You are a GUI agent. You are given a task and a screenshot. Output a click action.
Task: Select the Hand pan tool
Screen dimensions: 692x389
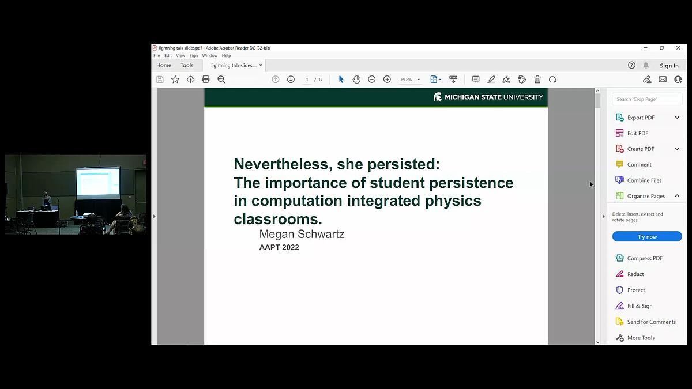point(356,80)
